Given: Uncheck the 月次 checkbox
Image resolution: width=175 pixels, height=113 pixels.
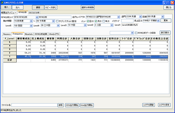Looking at the screenshot, I should point(96,21).
